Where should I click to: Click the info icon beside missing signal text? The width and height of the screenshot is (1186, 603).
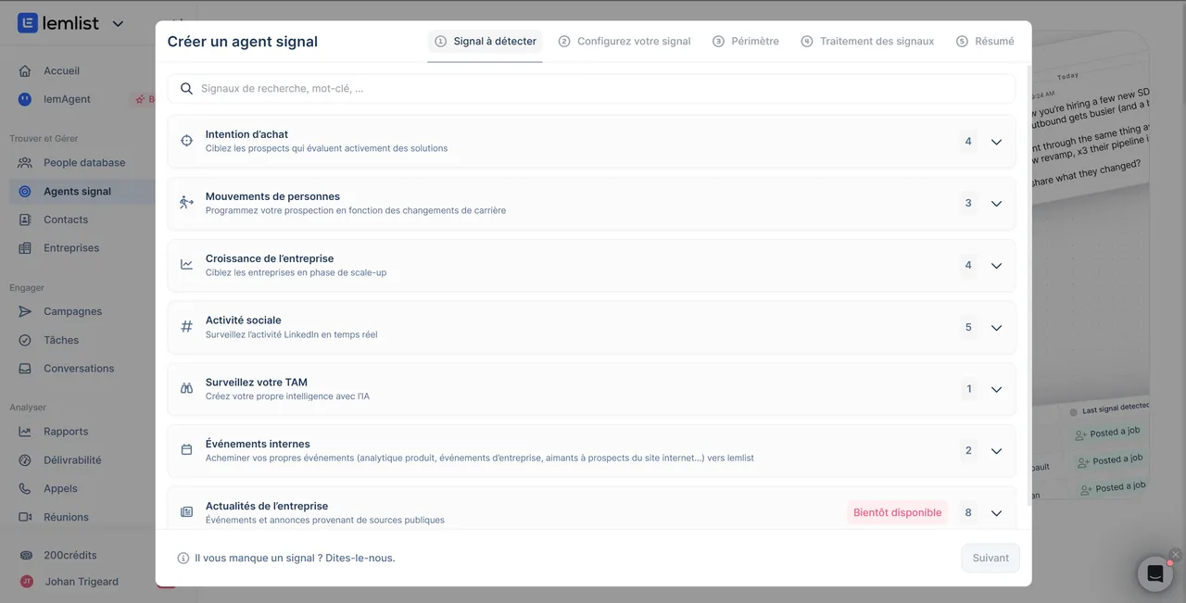(x=183, y=558)
